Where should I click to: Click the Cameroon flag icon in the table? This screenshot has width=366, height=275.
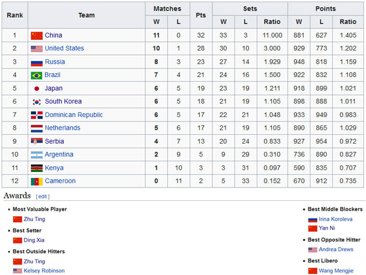(37, 181)
